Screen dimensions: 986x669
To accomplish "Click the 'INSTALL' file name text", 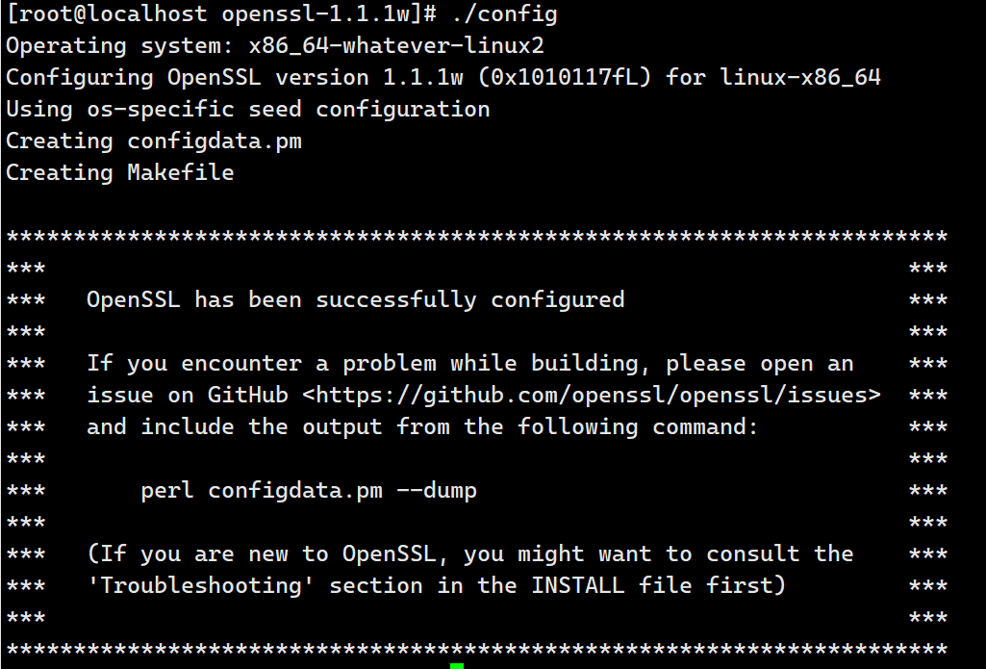I will point(578,585).
